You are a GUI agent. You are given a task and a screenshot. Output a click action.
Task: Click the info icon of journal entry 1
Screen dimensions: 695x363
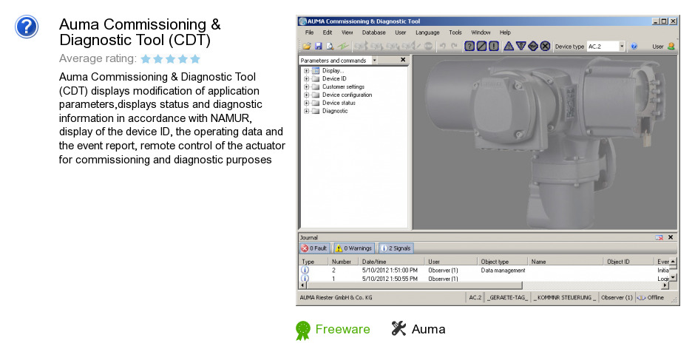coord(305,278)
